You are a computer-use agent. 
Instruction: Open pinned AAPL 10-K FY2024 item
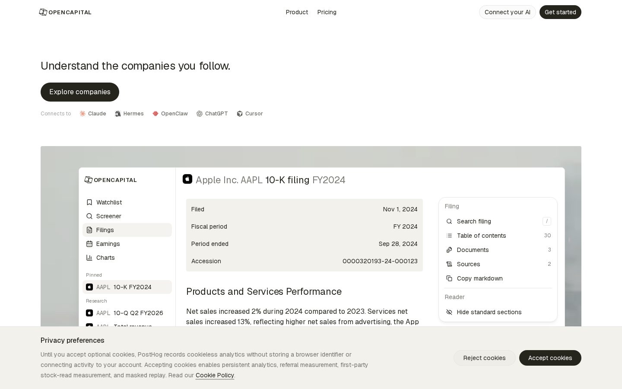click(x=127, y=287)
